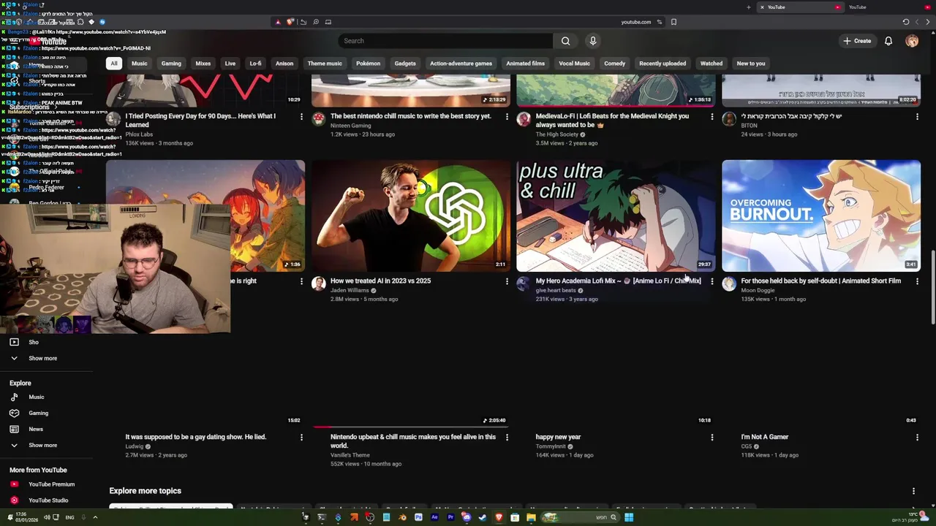Image resolution: width=936 pixels, height=526 pixels.
Task: Open more options for 'How we treated AI' video
Action: (507, 281)
